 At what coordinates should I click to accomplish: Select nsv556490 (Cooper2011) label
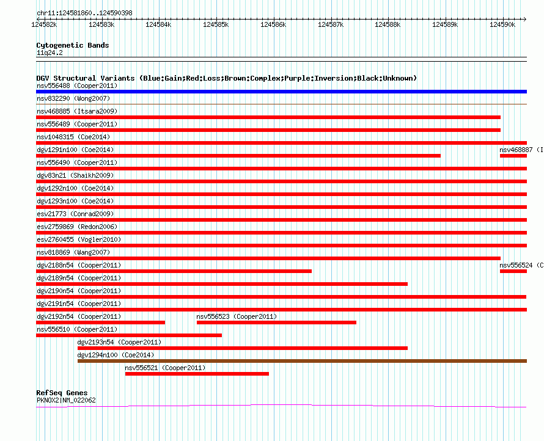tap(77, 162)
